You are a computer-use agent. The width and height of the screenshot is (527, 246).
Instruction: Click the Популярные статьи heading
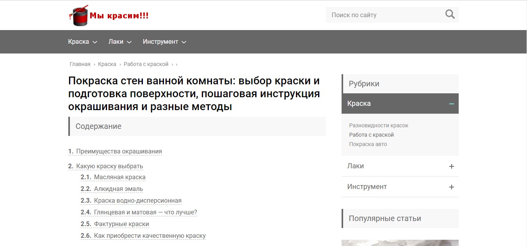tap(400, 218)
